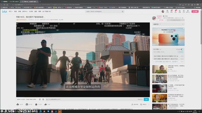Open the watch history clock icon
The image size is (202, 113).
184,11
